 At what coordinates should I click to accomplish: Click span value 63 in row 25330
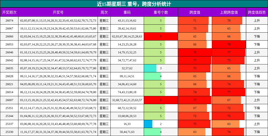(x=195, y=132)
